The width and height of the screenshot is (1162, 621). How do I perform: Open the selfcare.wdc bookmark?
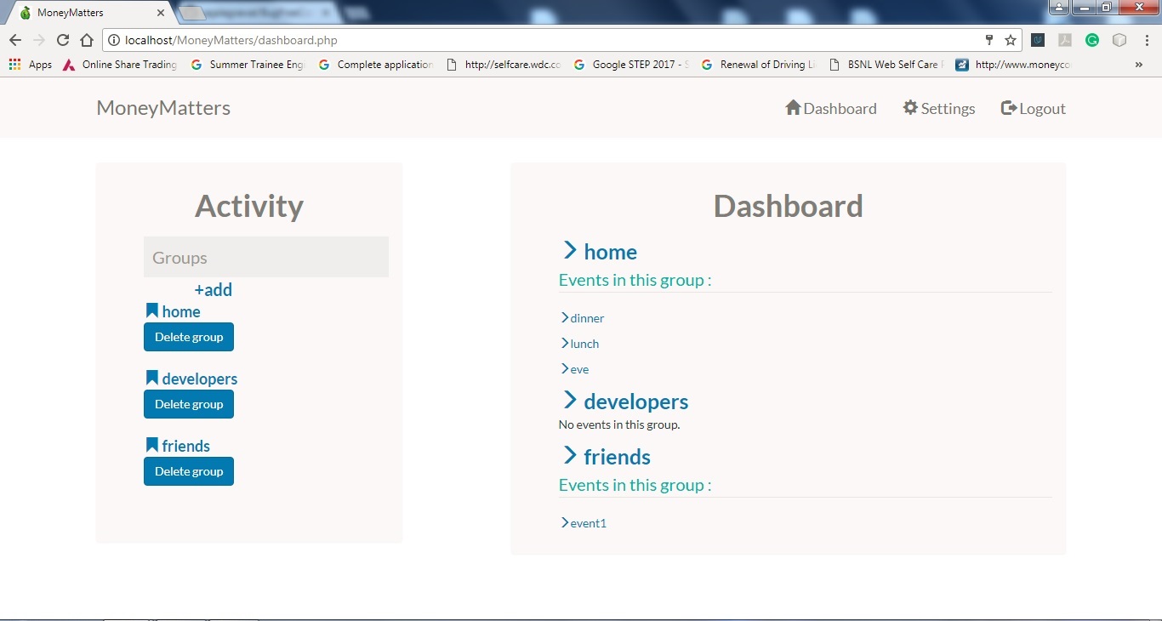pos(504,65)
